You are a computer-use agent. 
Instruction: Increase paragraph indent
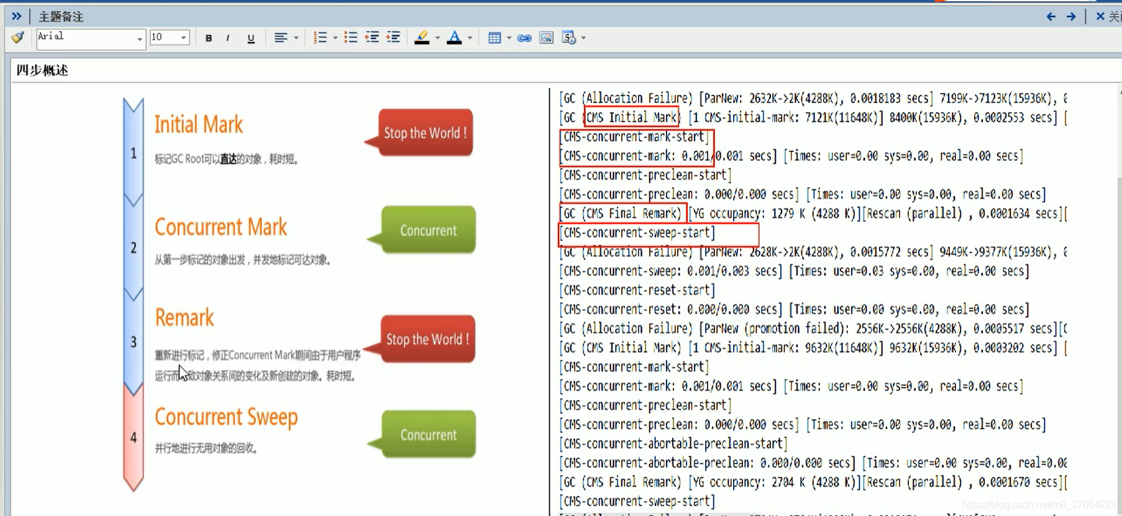pos(393,38)
